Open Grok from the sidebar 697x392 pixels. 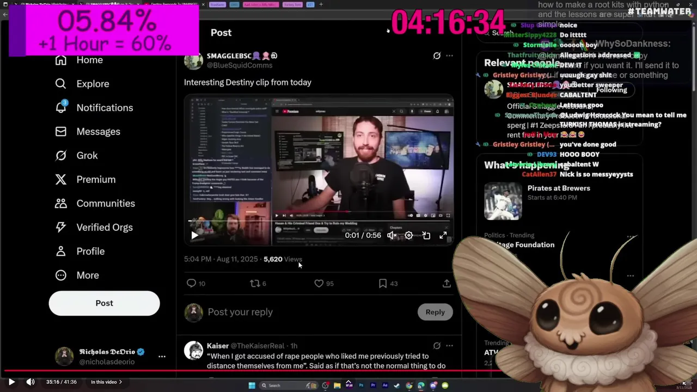[x=76, y=156]
